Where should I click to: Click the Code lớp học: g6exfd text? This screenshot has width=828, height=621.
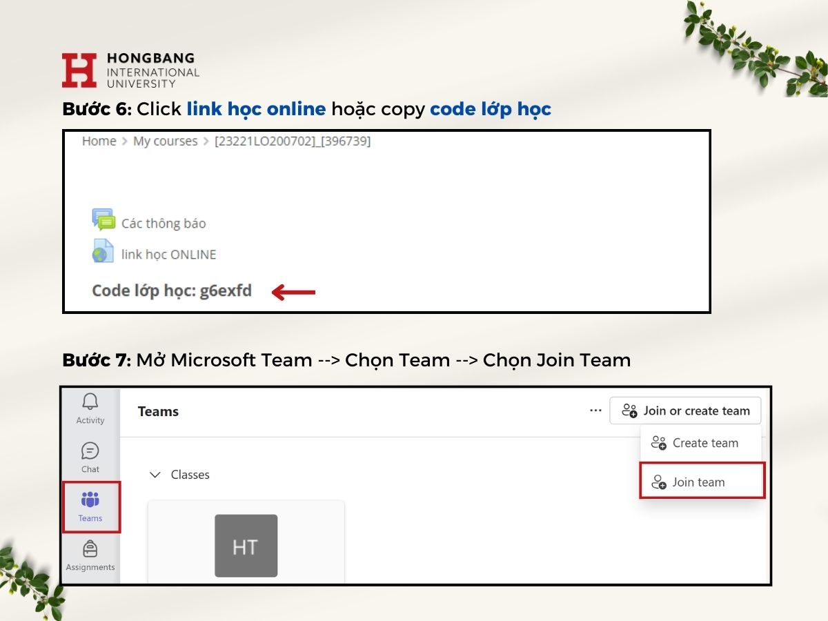172,290
